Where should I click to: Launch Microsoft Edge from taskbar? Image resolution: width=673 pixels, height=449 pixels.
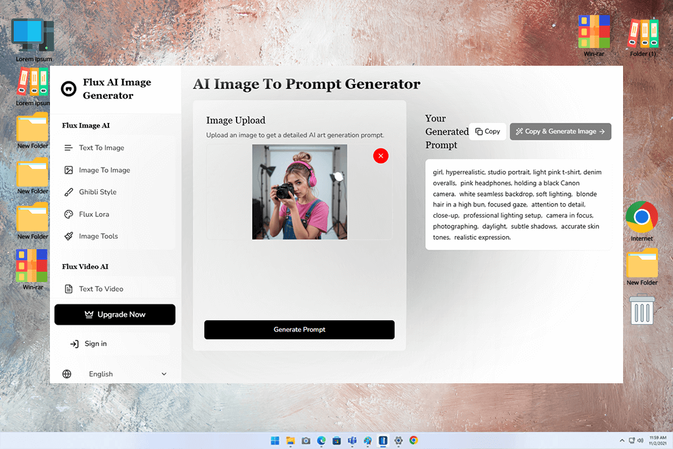321,440
